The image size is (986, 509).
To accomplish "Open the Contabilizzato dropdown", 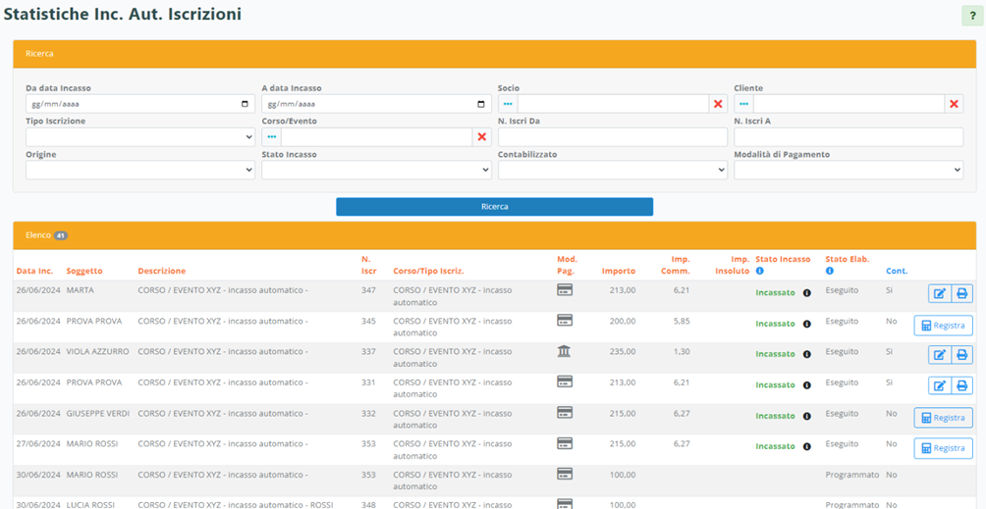I will point(612,171).
